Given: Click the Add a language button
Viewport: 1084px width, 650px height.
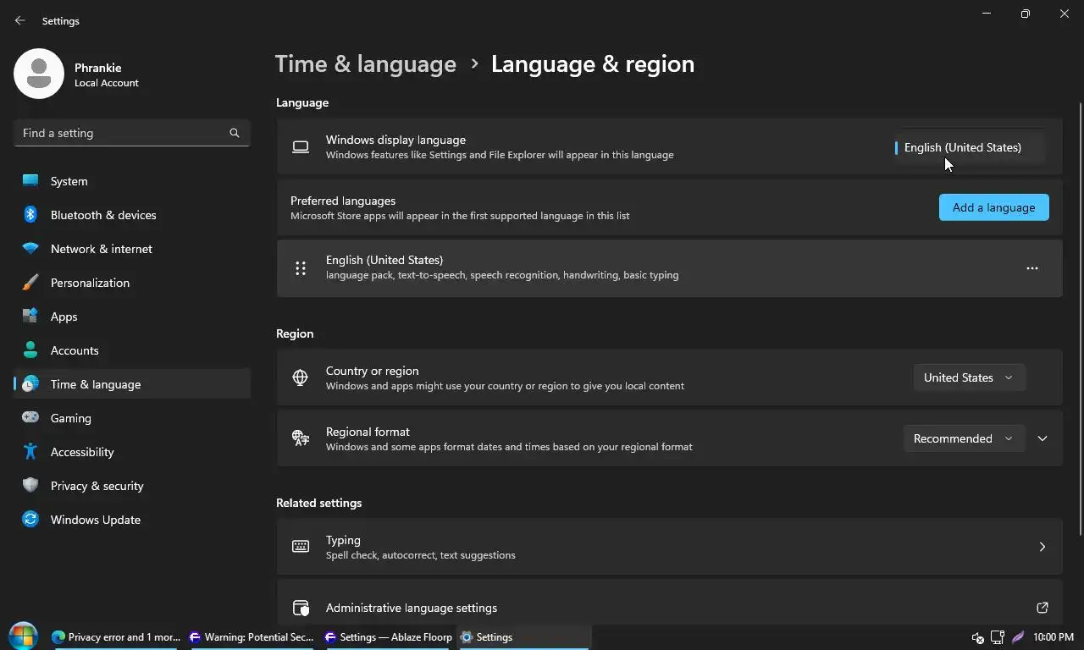Looking at the screenshot, I should (x=993, y=207).
